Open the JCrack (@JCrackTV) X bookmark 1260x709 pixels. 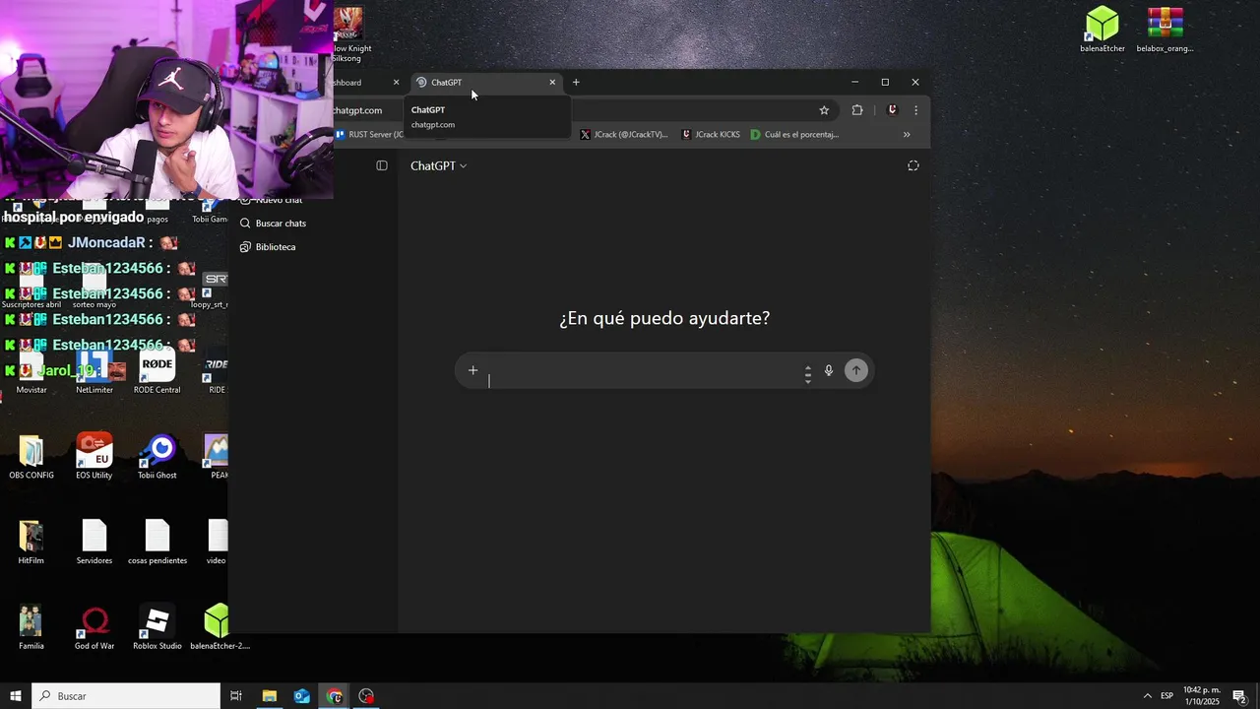coord(624,135)
